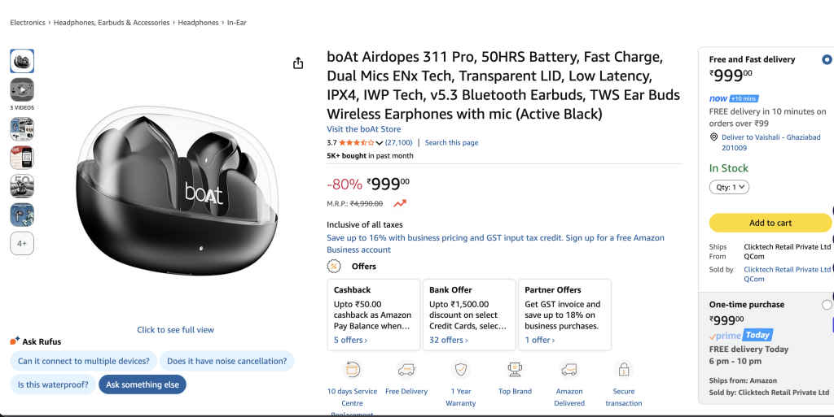Ask Rufus "Is this waterproof?"
Image resolution: width=834 pixels, height=417 pixels.
[53, 384]
